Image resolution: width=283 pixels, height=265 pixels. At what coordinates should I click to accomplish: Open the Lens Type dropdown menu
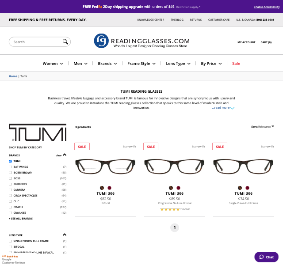tap(178, 64)
